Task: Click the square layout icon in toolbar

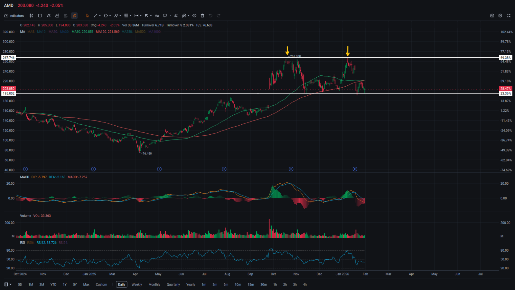Action: (x=40, y=15)
